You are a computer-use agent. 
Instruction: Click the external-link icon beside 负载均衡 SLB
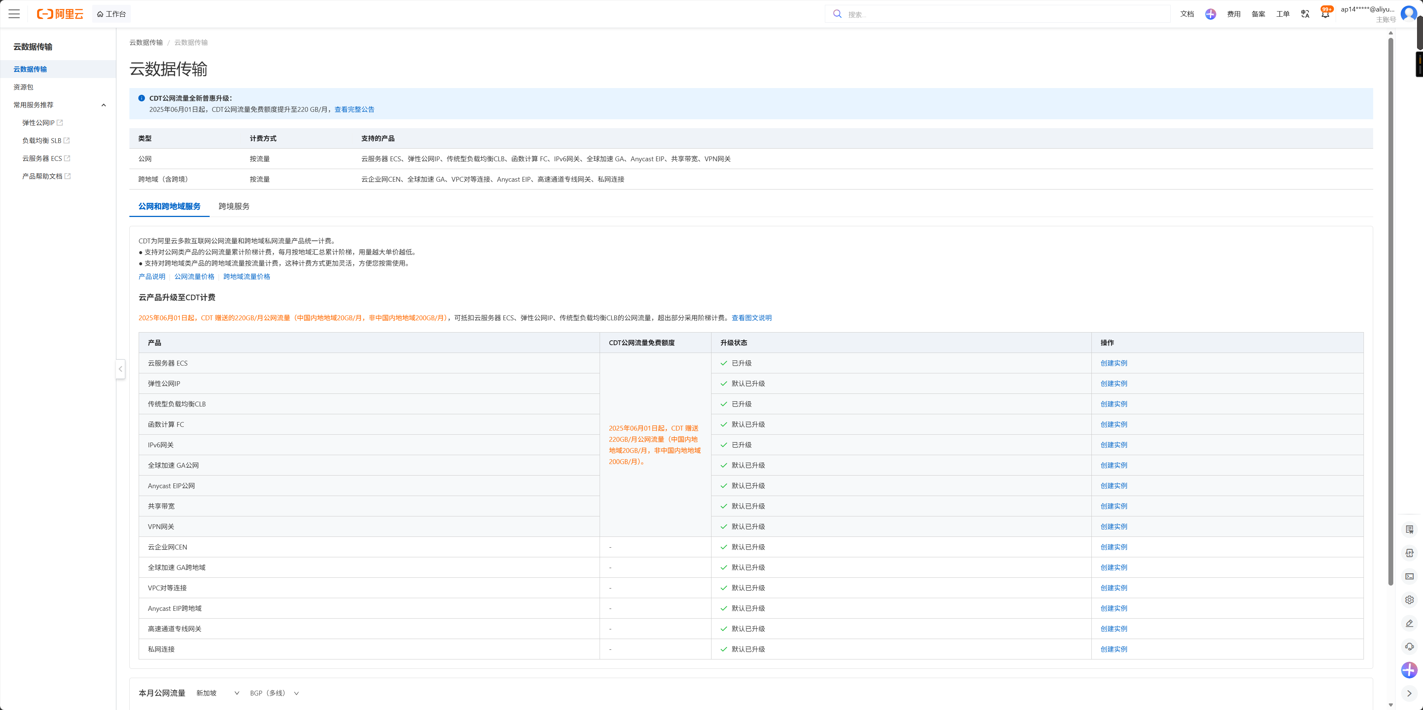pos(67,140)
